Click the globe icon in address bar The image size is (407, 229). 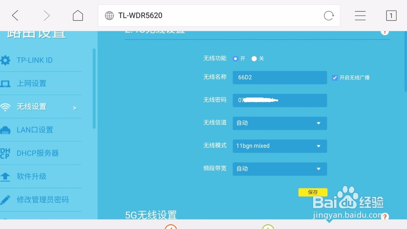[x=109, y=15]
